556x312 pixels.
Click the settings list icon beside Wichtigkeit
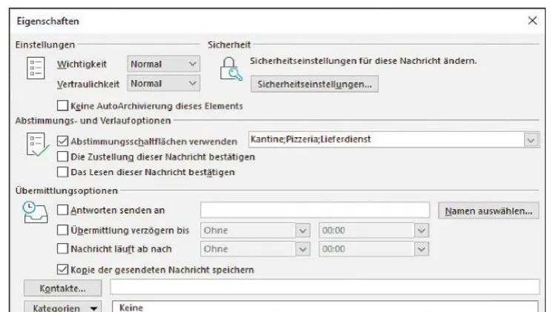pyautogui.click(x=36, y=67)
